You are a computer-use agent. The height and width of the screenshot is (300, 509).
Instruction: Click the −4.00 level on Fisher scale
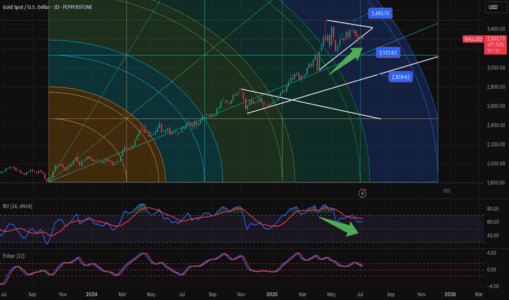(492, 286)
